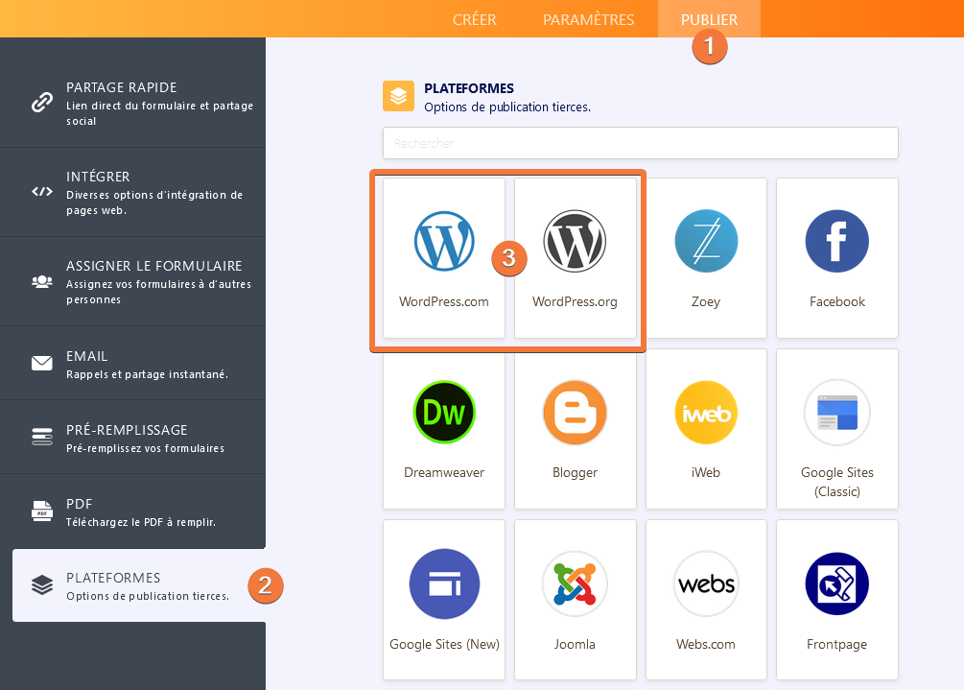Click the WordPress.org label
The width and height of the screenshot is (964, 690).
coord(575,302)
